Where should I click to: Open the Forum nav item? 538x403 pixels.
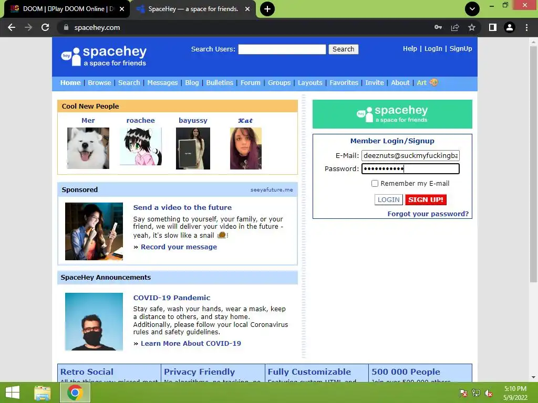pos(251,82)
